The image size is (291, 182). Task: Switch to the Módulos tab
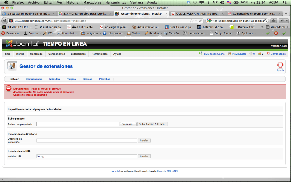[54, 79]
